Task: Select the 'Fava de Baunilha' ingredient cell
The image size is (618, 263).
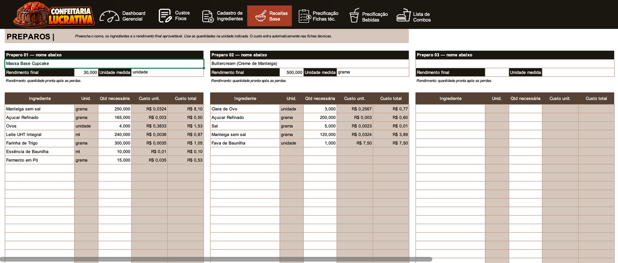Action: tap(245, 143)
